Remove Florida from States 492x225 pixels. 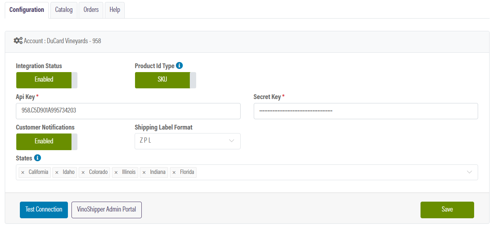pyautogui.click(x=174, y=172)
